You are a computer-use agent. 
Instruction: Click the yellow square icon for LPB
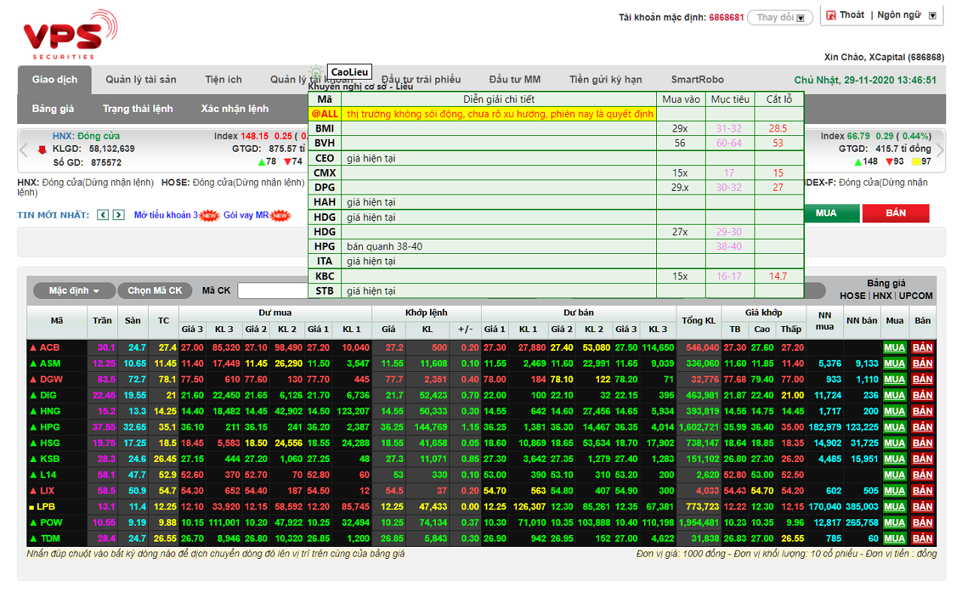32,507
